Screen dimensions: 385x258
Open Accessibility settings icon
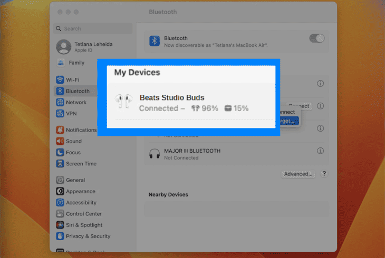point(60,203)
